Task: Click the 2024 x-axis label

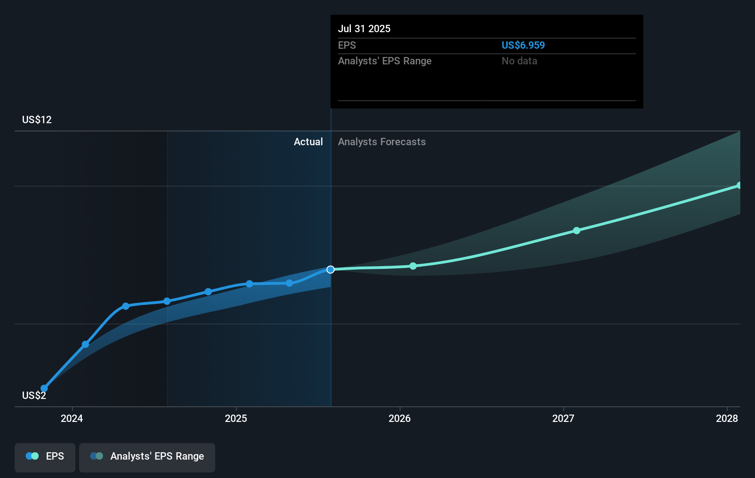Action: [72, 418]
